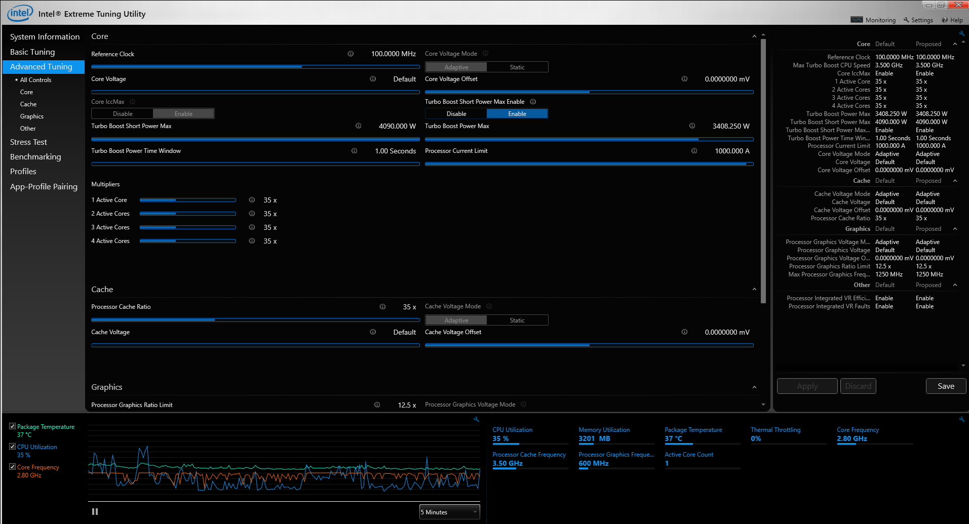Enable Turbo Boost Short Power Max
Image resolution: width=969 pixels, height=524 pixels.
pos(517,114)
